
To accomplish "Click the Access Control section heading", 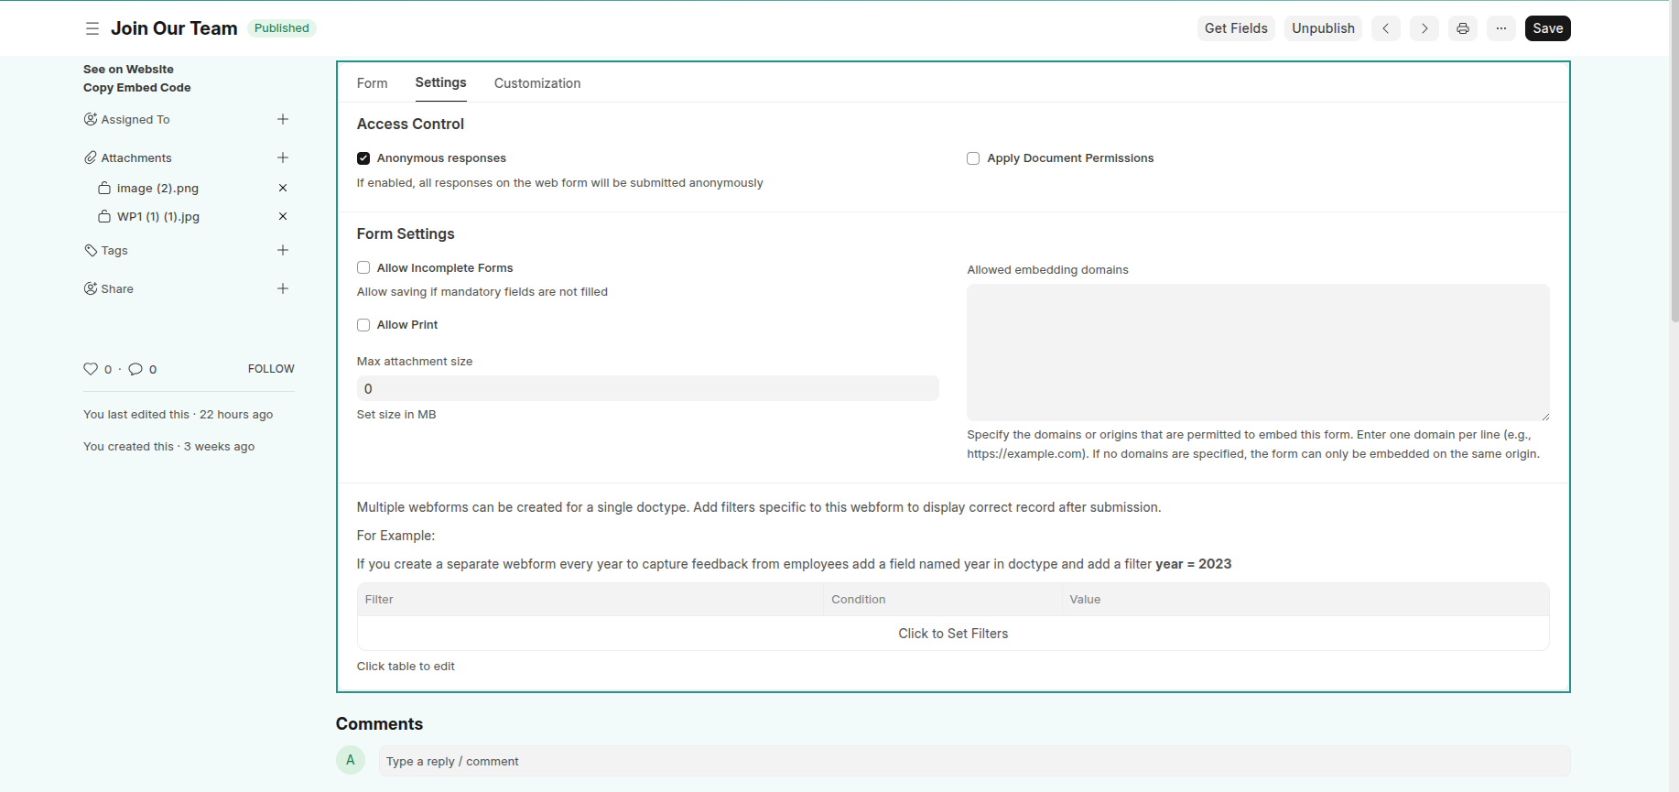I will pos(410,124).
